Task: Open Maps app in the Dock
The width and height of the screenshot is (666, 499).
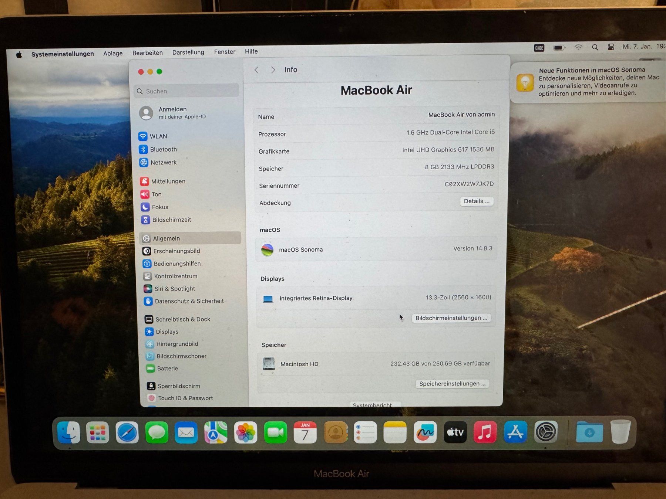Action: tap(216, 432)
